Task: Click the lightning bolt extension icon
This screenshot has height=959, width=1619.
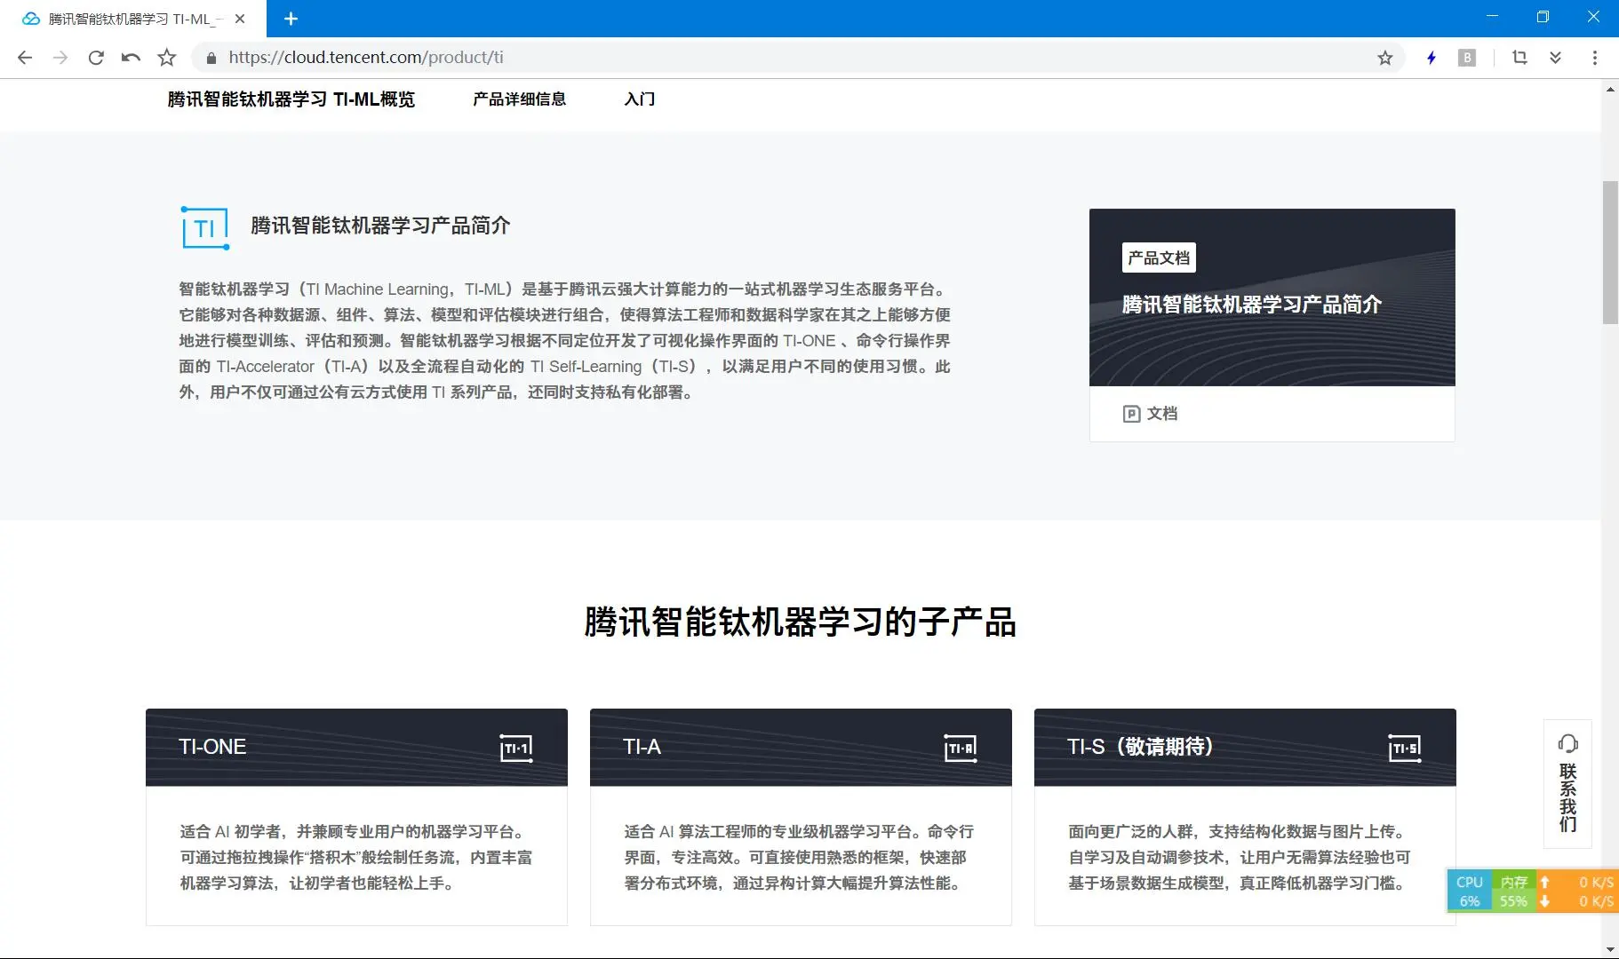Action: tap(1431, 58)
